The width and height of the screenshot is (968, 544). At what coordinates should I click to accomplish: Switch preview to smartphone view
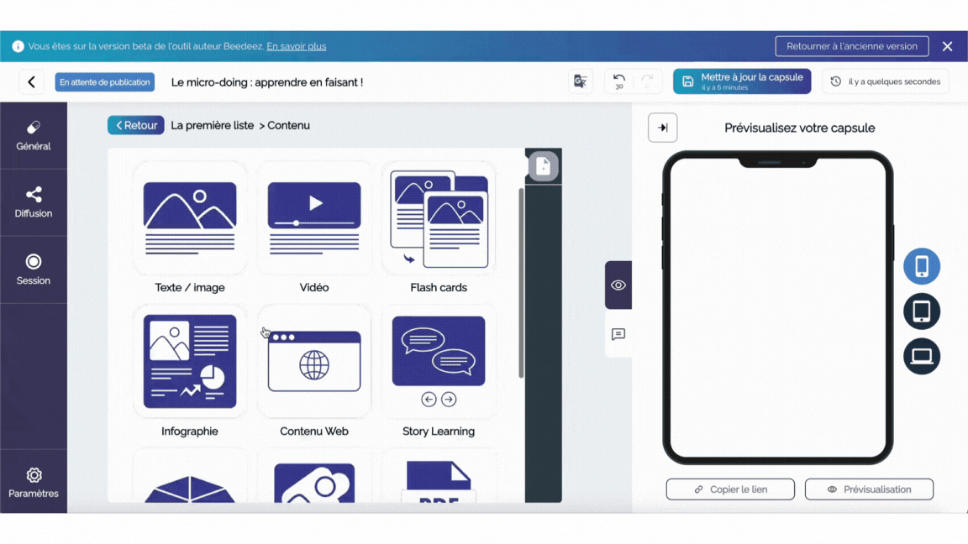click(922, 266)
